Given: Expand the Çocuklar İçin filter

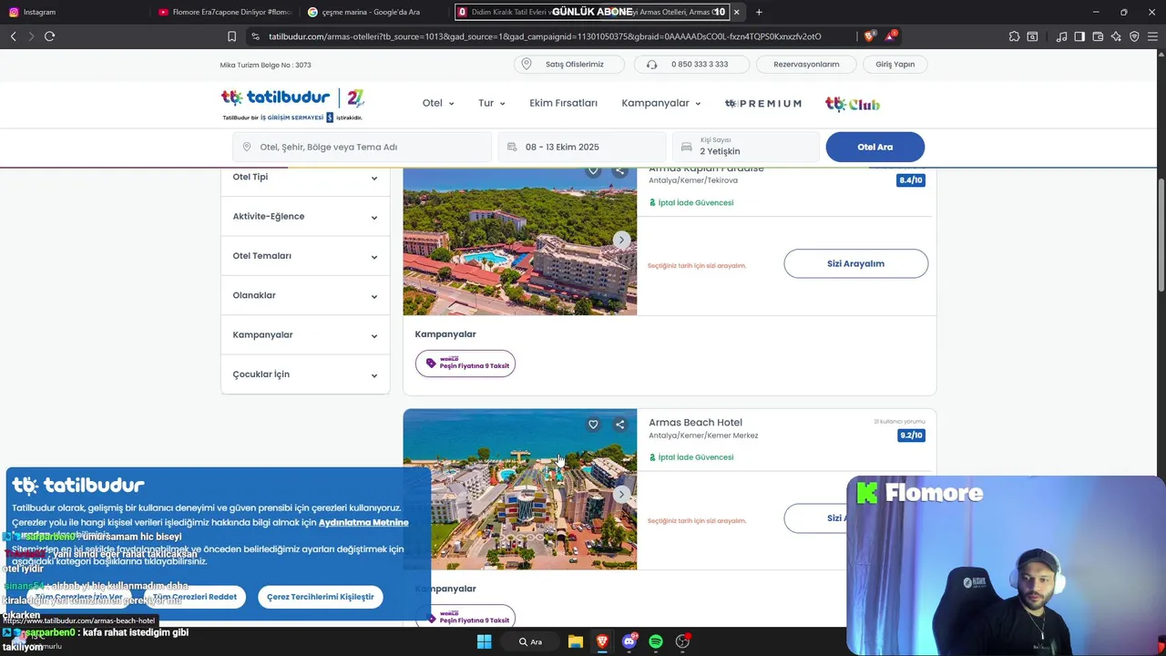Looking at the screenshot, I should (305, 374).
